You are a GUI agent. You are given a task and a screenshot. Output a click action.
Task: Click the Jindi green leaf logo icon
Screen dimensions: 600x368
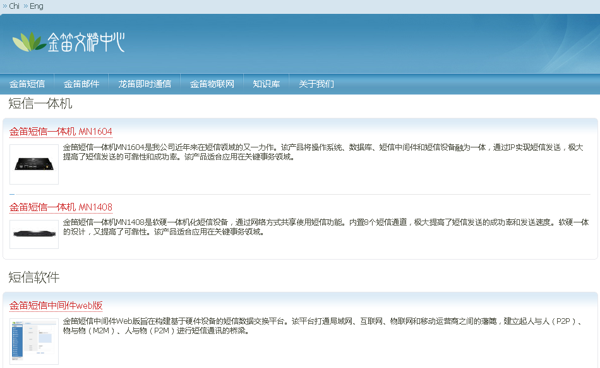(x=29, y=42)
